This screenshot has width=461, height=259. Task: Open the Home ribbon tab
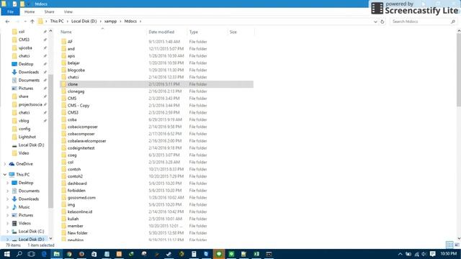click(x=30, y=12)
